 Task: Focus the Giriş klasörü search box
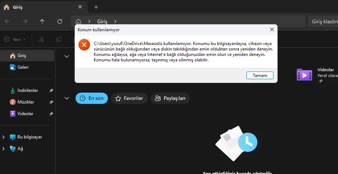point(323,21)
